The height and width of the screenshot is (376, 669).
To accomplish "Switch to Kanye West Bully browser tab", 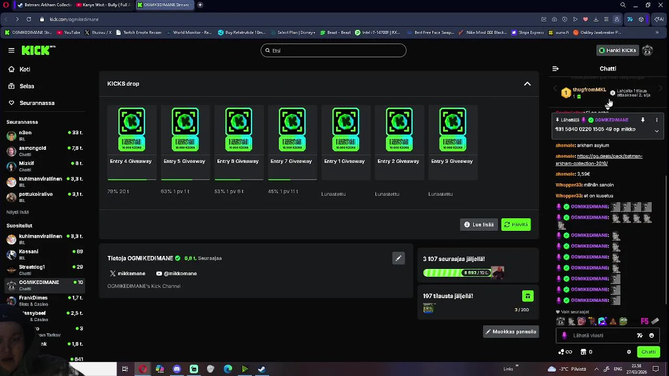I will (x=104, y=5).
